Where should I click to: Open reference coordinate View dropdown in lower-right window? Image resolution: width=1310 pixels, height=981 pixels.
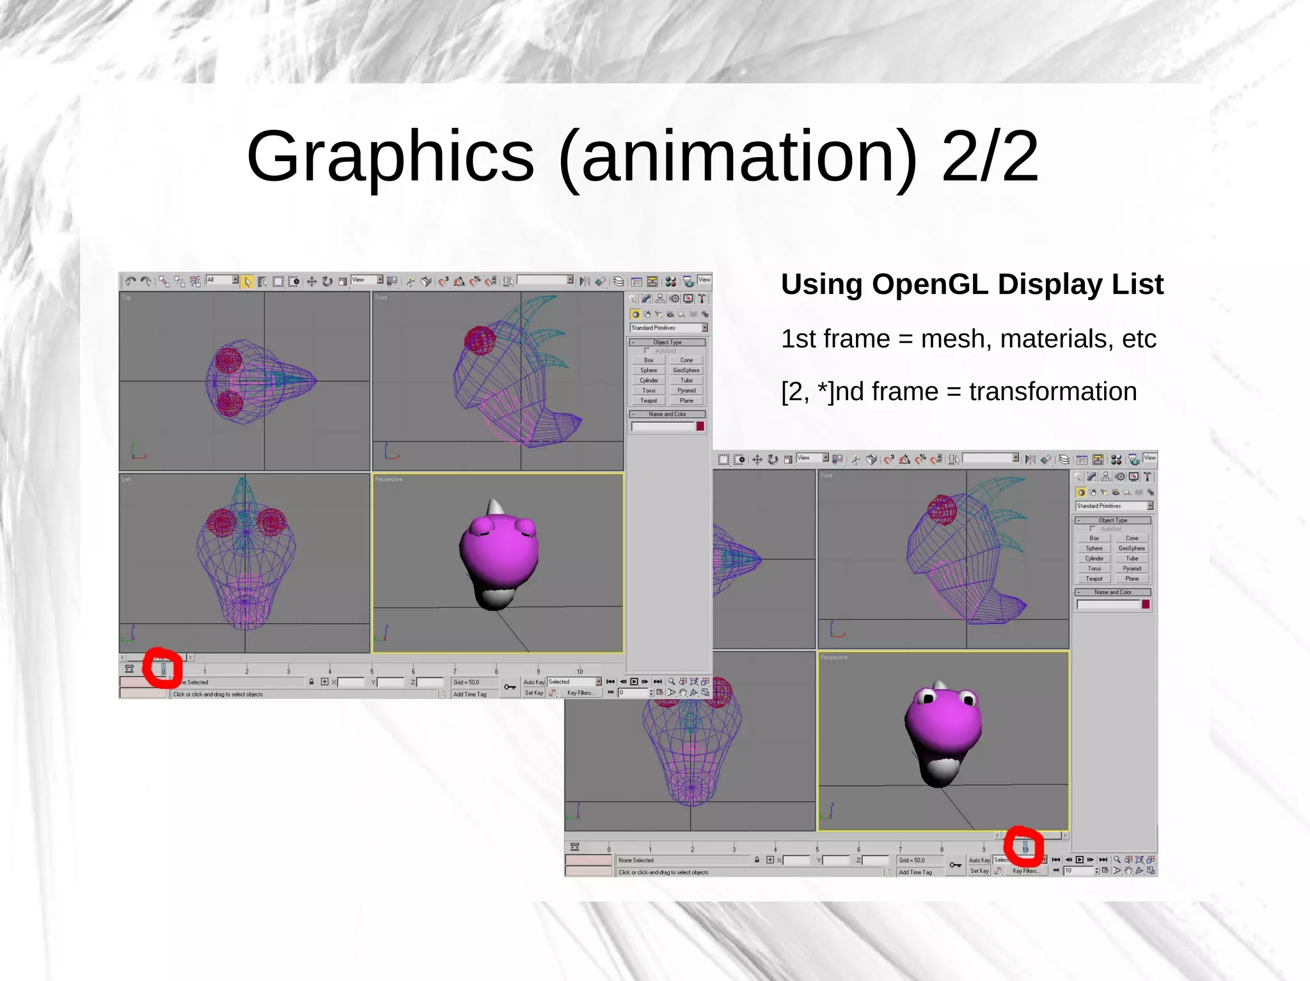813,458
